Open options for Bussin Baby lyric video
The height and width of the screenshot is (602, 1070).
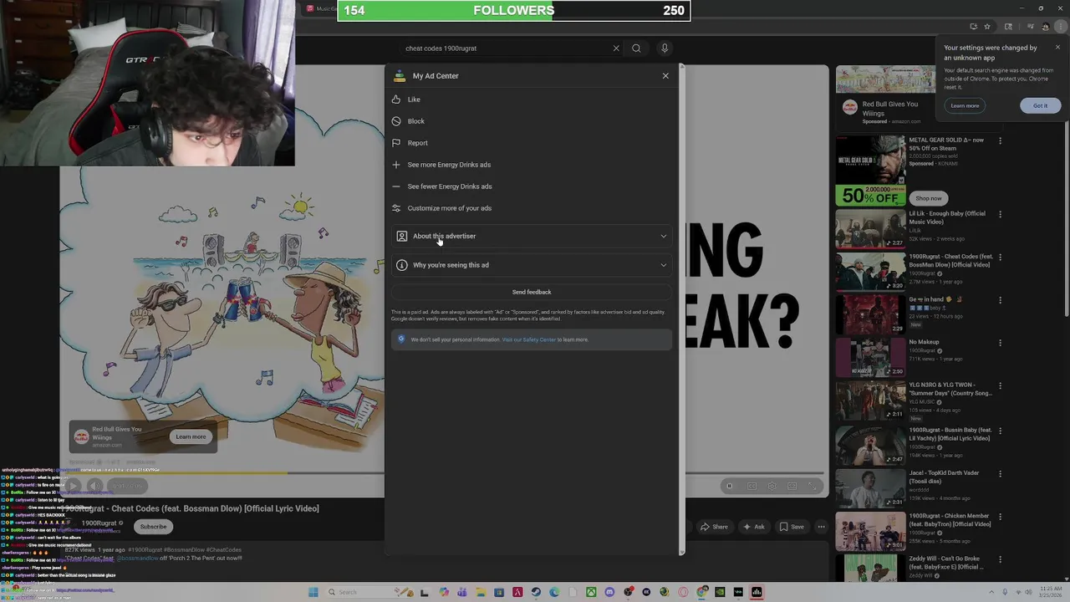[x=1000, y=430]
